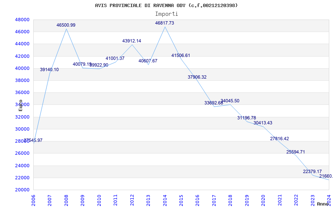
Task: Click the 24000 y-axis tick label
Action: pos(22,166)
